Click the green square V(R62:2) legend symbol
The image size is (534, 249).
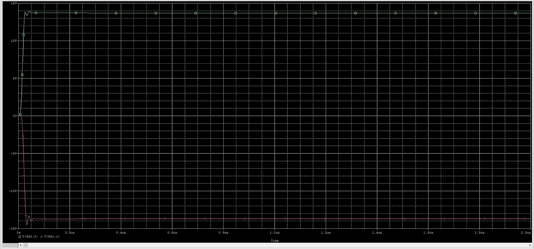20,237
